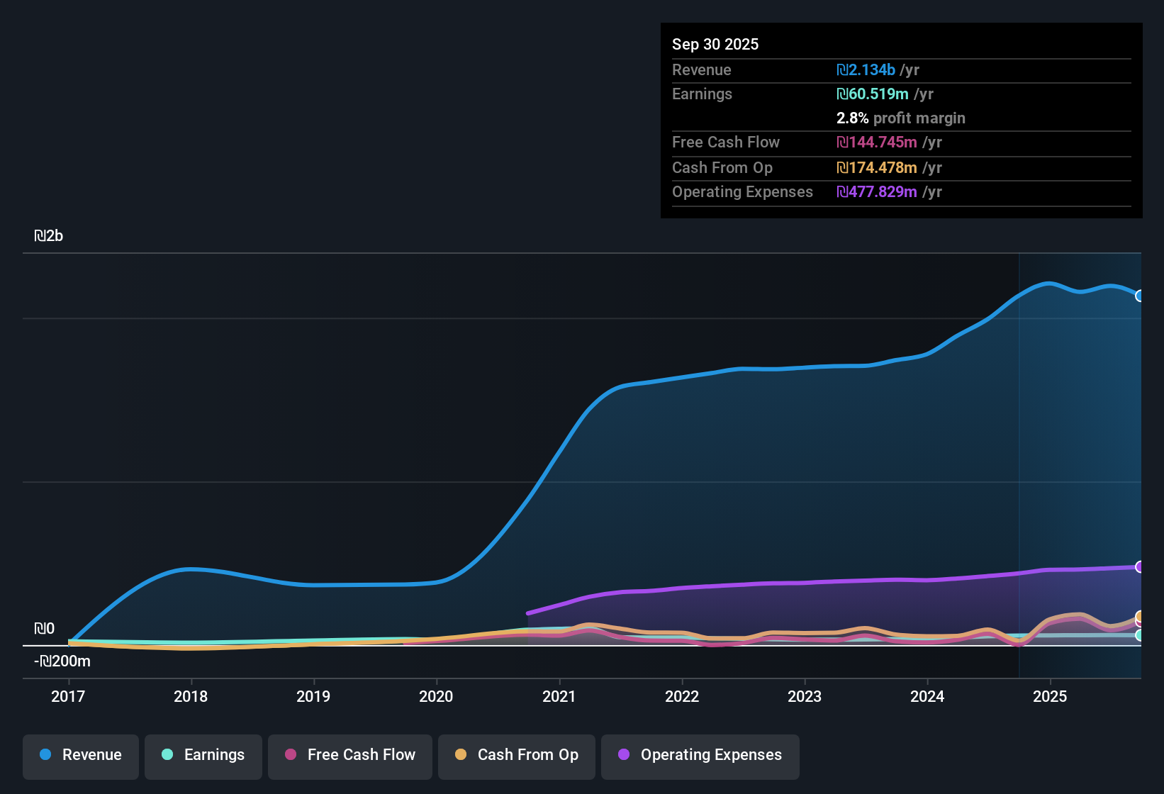Image resolution: width=1164 pixels, height=794 pixels.
Task: Expand the Free Cash Flow legend entry
Action: pos(349,755)
